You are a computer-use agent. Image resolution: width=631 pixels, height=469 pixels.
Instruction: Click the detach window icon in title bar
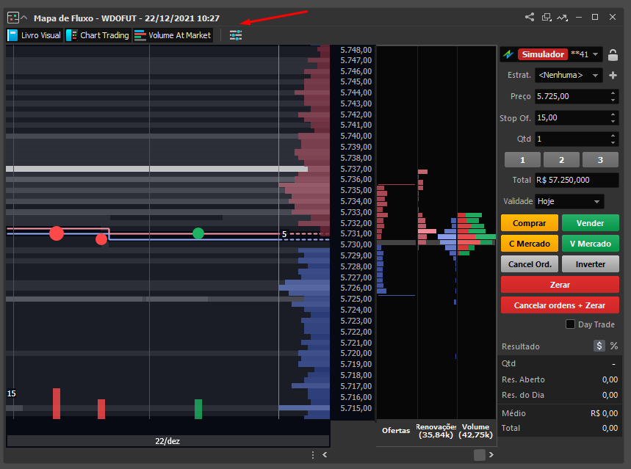coord(547,17)
